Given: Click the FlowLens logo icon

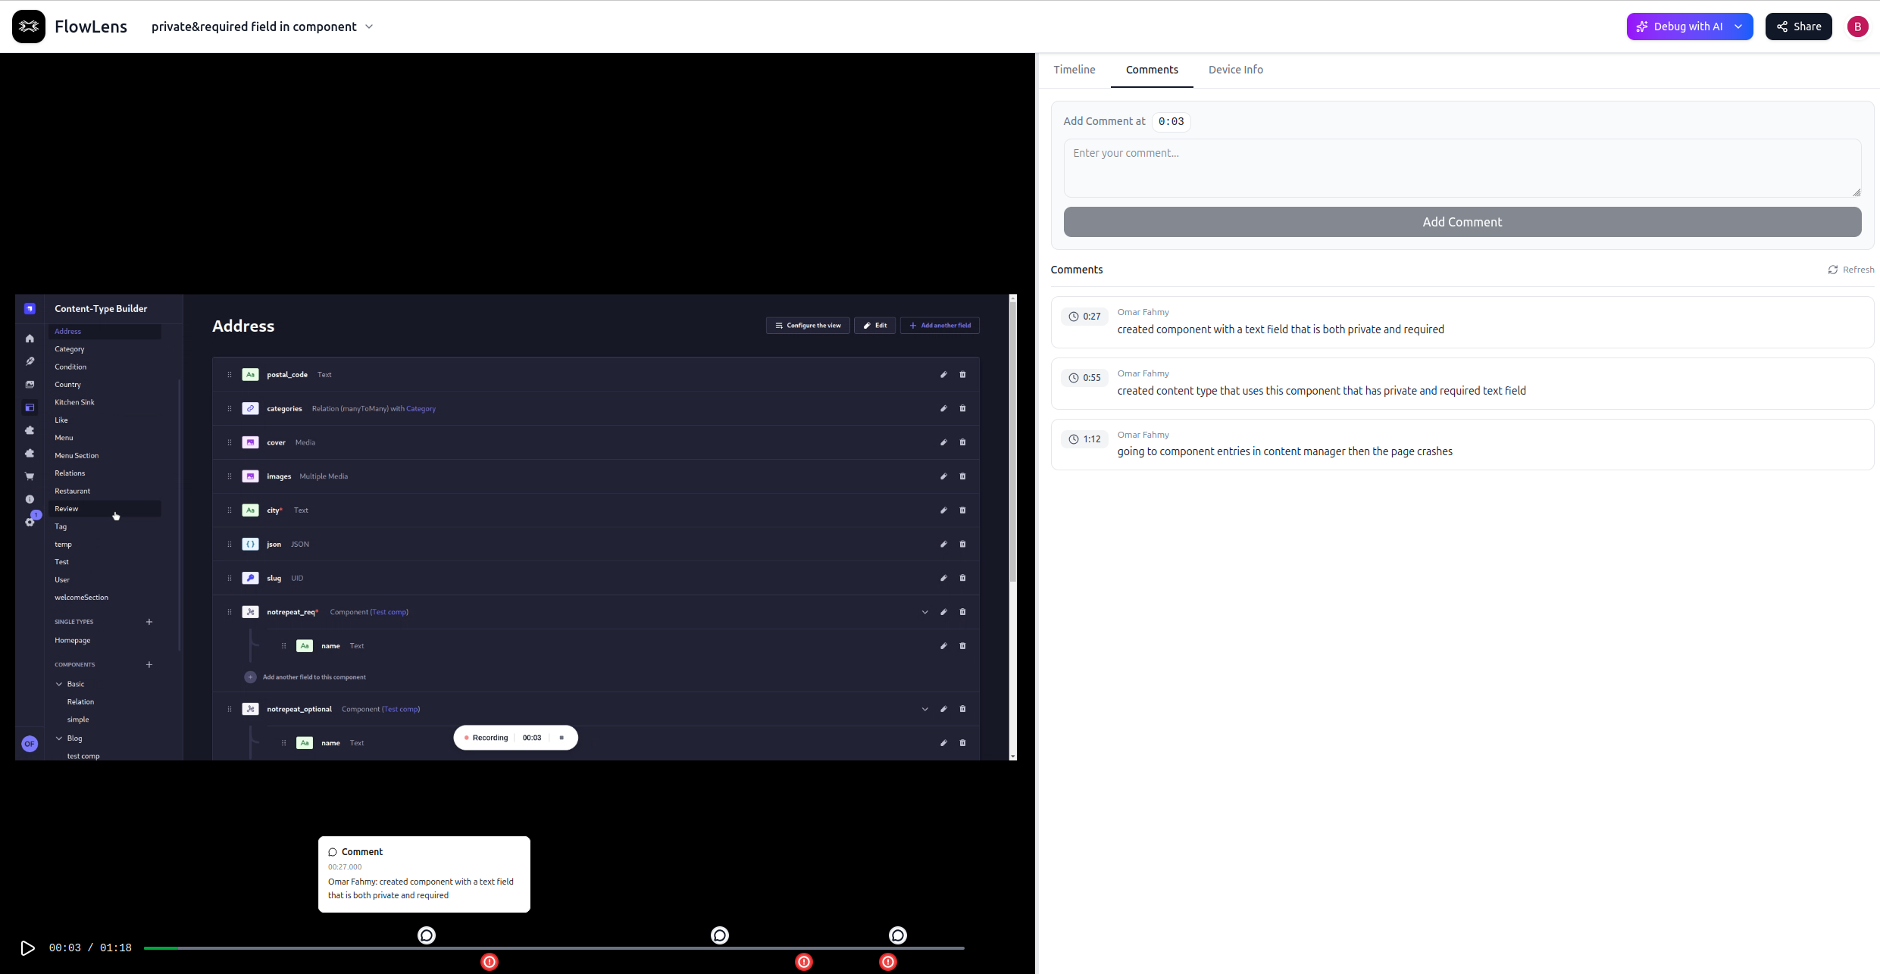Looking at the screenshot, I should (29, 27).
